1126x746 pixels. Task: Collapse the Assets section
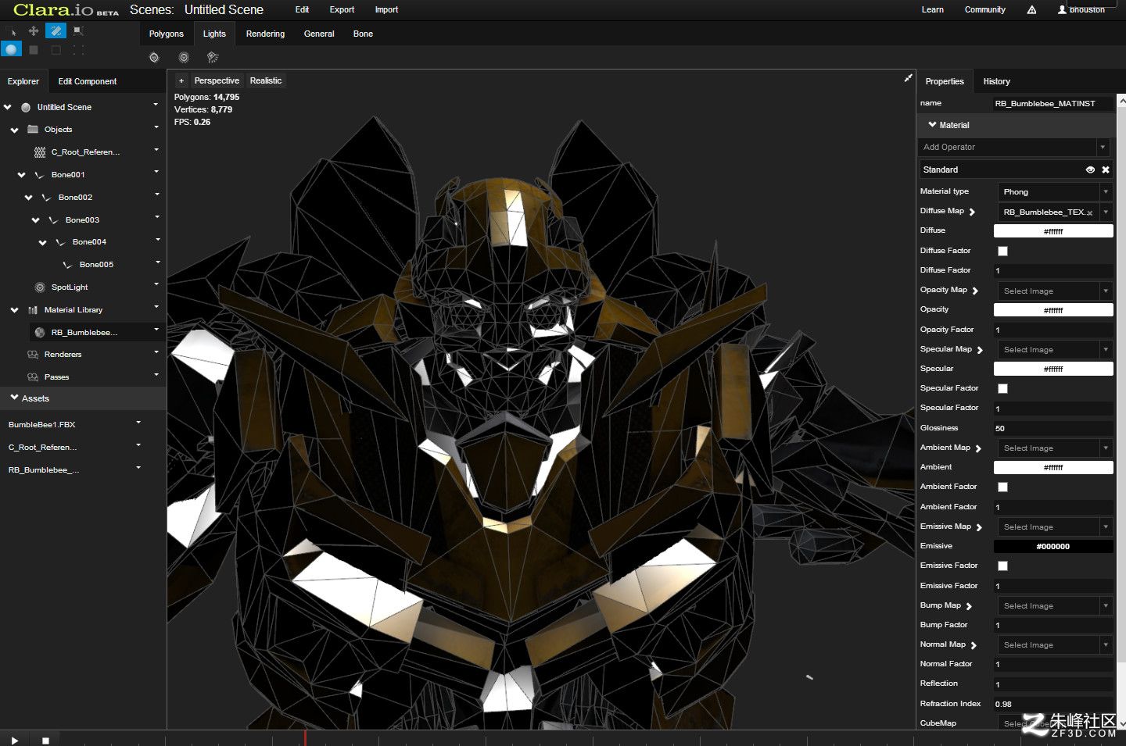coord(14,398)
